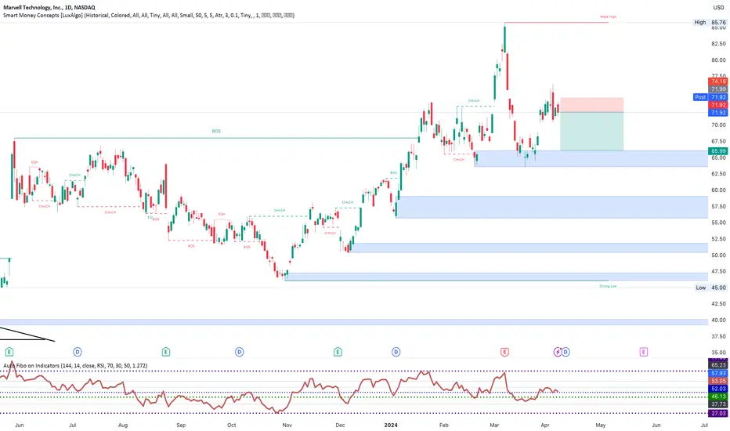
Task: Click the blue 57.93 RSI level label
Action: coord(718,373)
